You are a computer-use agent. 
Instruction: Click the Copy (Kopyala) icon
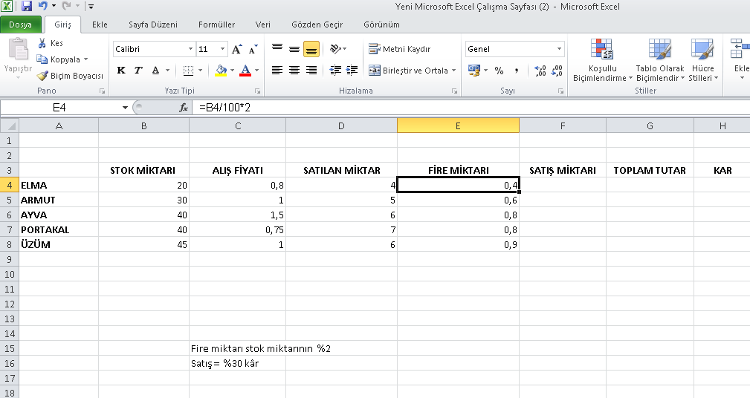pyautogui.click(x=42, y=59)
